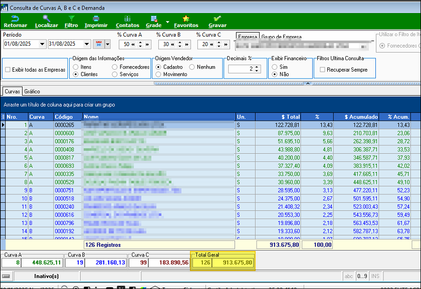Click the Código column header

point(68,117)
